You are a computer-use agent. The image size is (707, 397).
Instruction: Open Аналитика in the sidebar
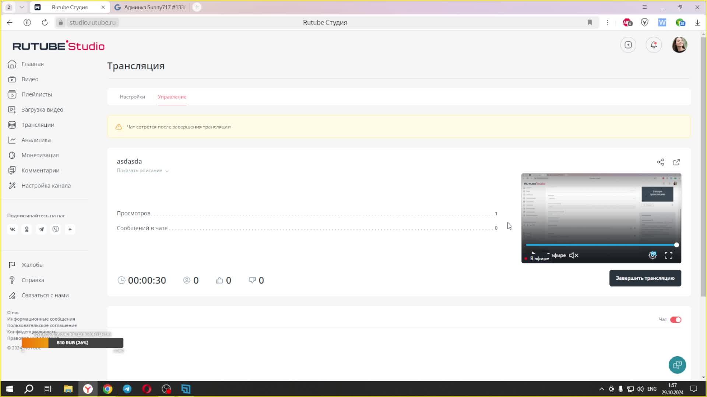point(36,140)
